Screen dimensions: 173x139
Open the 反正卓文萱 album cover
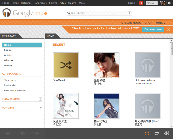[66, 106]
